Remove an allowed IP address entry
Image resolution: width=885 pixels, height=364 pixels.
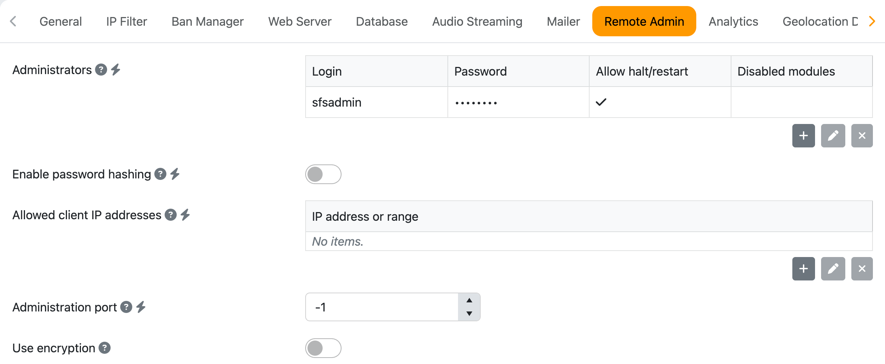pyautogui.click(x=862, y=269)
